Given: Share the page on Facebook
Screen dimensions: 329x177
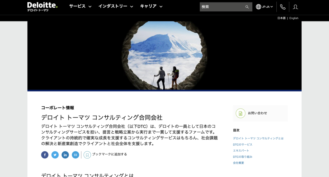Looking at the screenshot, I should [x=45, y=155].
